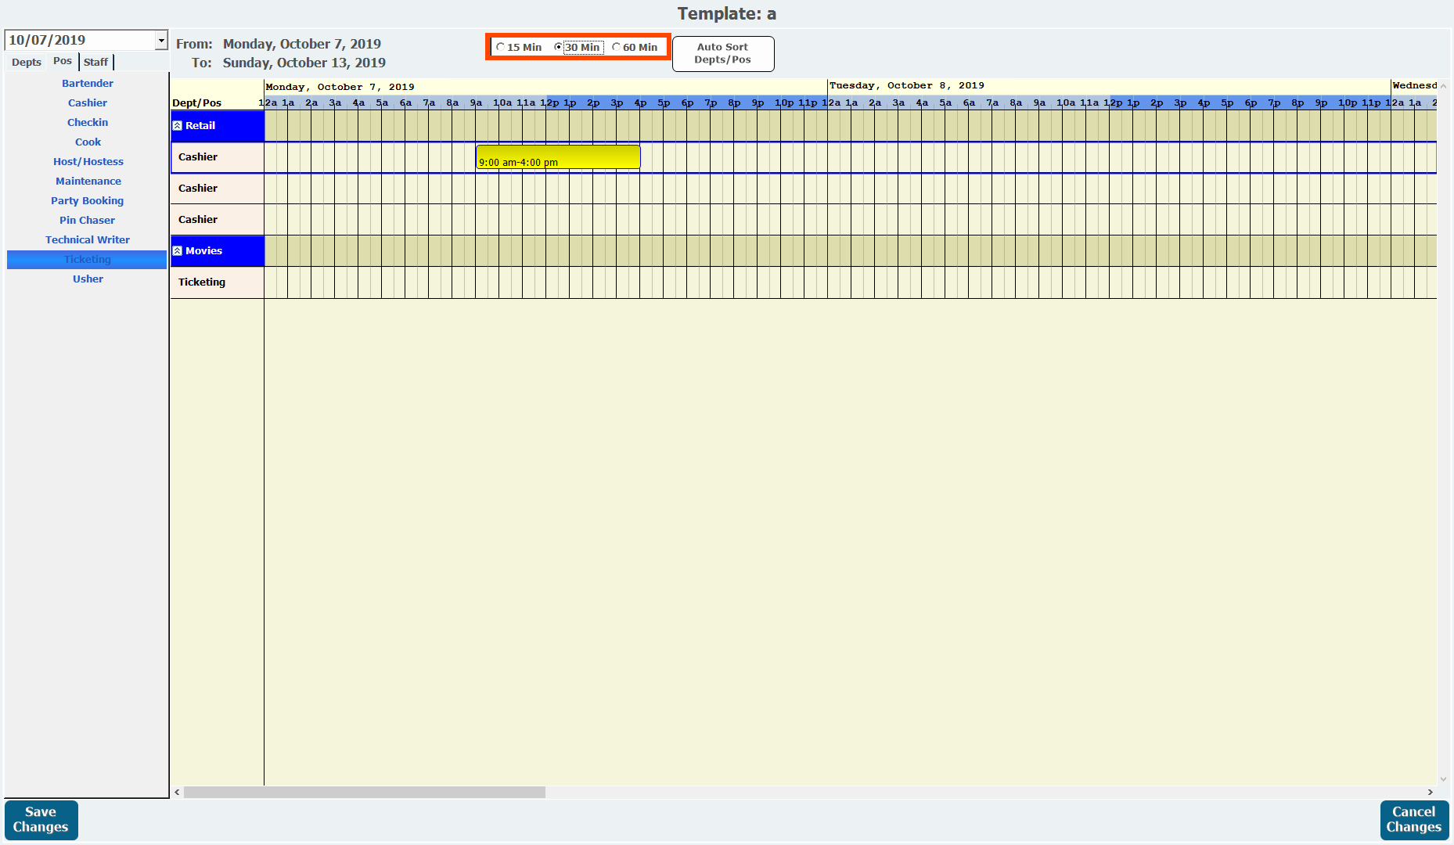Viewport: 1454px width, 845px height.
Task: Select the Ticketing row under Movies
Action: [x=202, y=282]
